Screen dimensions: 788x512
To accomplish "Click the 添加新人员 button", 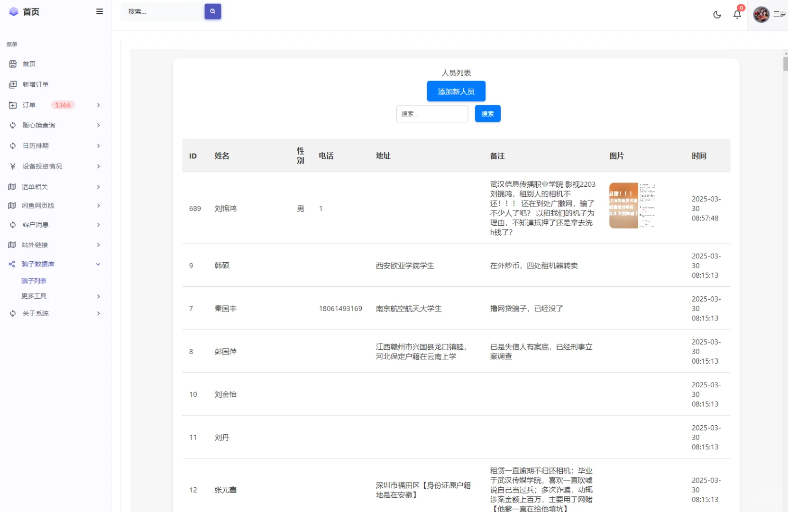I will [456, 91].
